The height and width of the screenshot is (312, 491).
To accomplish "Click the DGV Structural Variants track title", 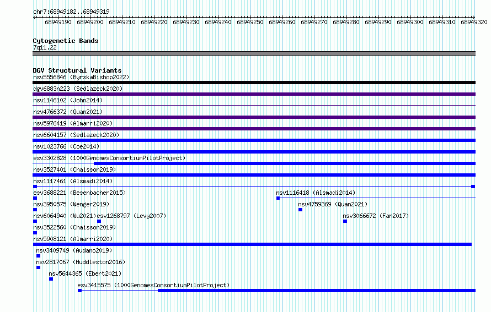I will tap(77, 70).
